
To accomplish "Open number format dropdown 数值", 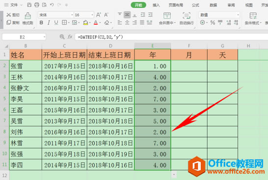I will pyautogui.click(x=238, y=15).
